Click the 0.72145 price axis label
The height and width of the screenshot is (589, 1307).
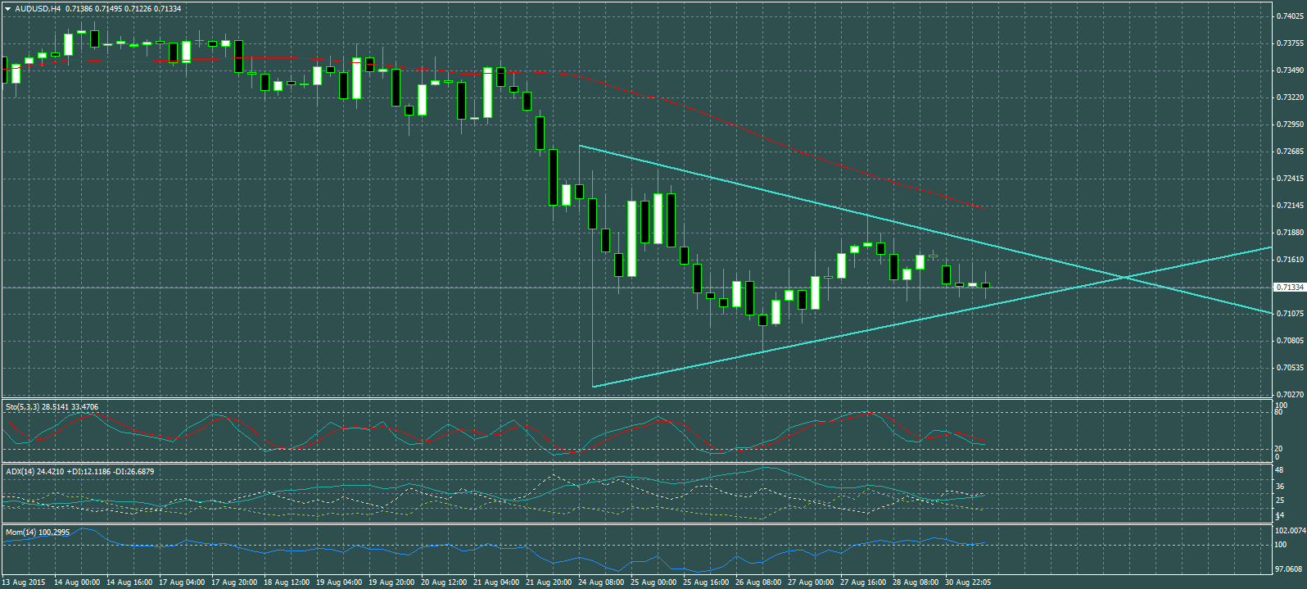coord(1290,206)
